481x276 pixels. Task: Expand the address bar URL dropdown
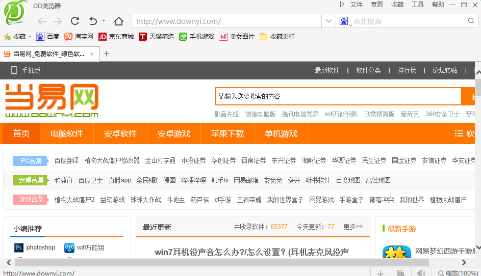click(x=328, y=21)
